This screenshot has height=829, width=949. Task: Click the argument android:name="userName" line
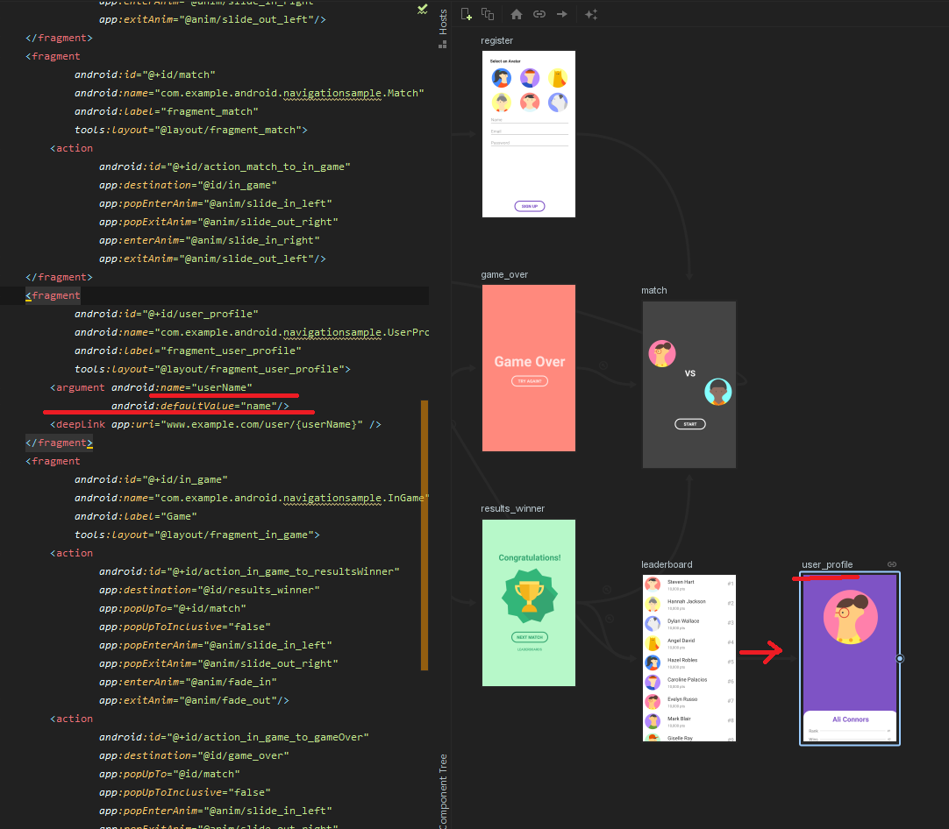tap(151, 387)
